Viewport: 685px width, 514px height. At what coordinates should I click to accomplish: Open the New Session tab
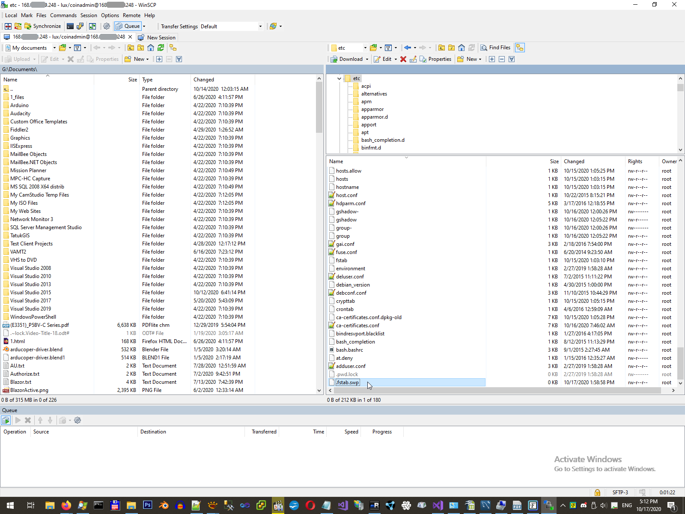tap(157, 37)
